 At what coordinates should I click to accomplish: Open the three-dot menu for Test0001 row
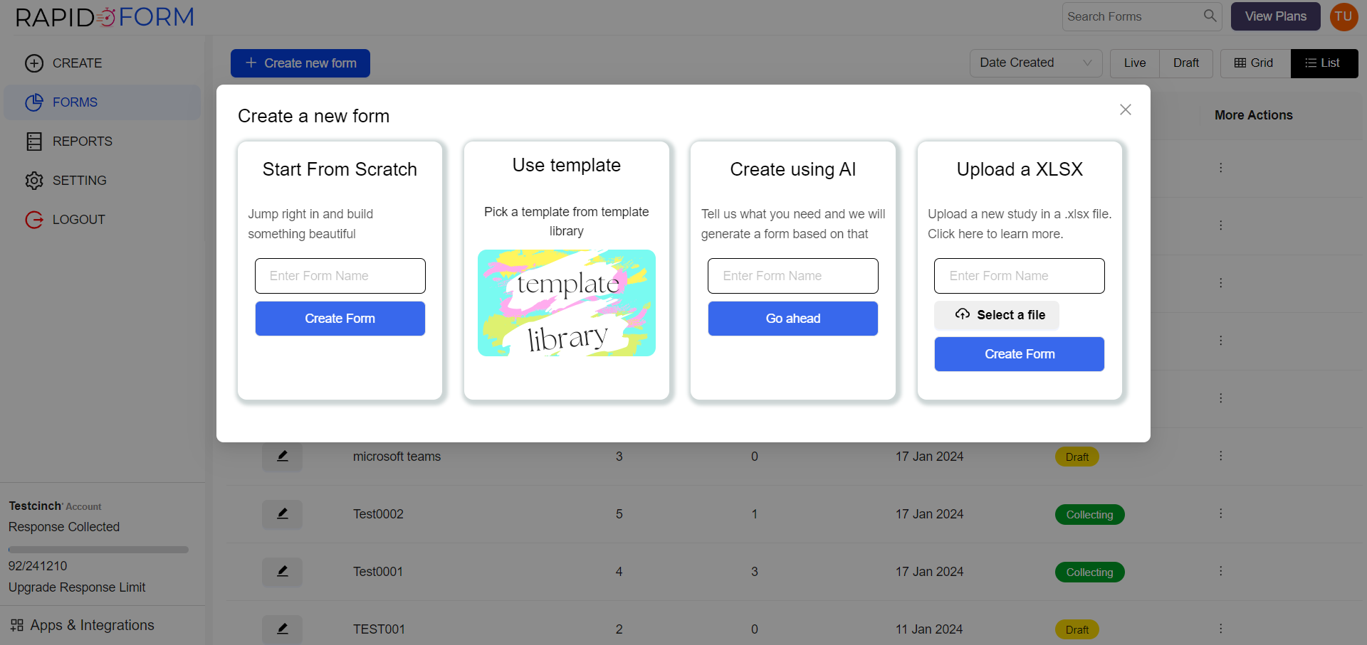pos(1220,572)
